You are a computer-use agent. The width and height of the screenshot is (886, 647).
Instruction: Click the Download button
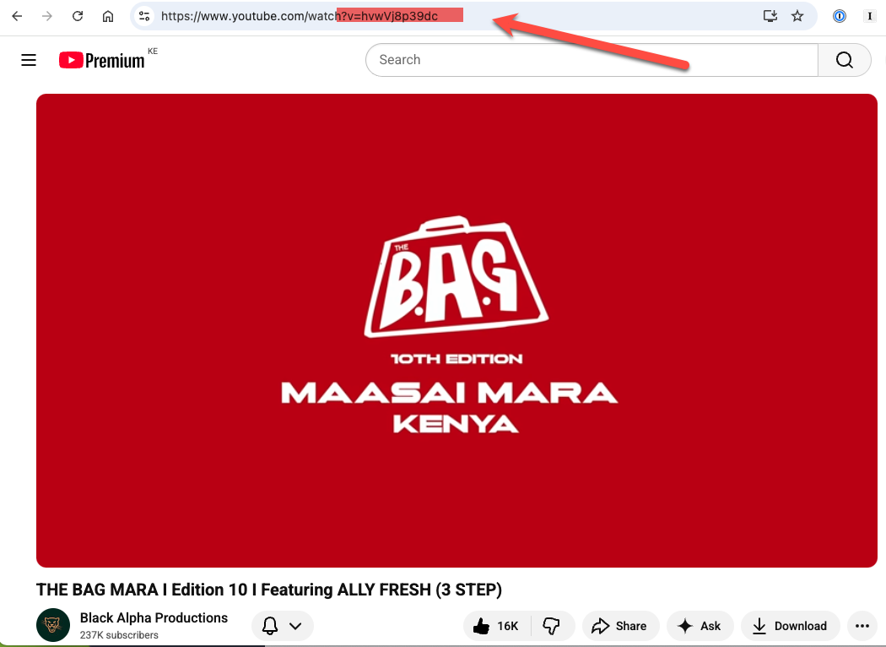point(790,625)
